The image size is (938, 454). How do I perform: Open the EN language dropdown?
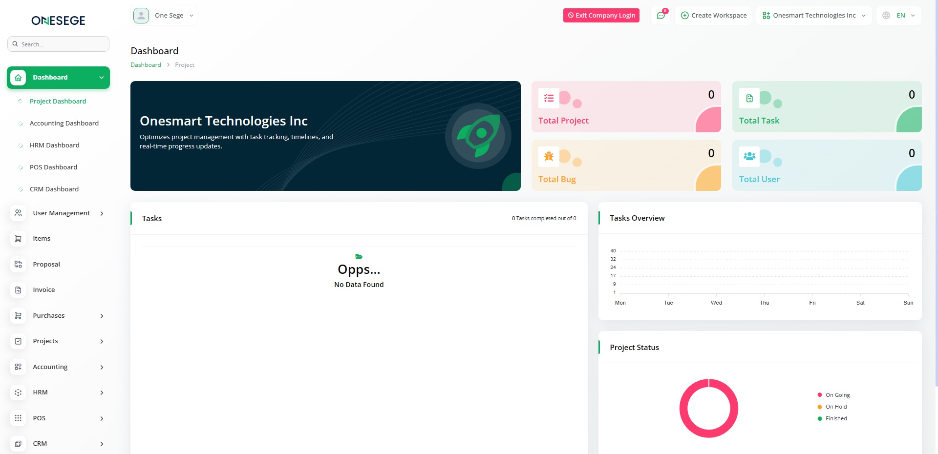(899, 16)
